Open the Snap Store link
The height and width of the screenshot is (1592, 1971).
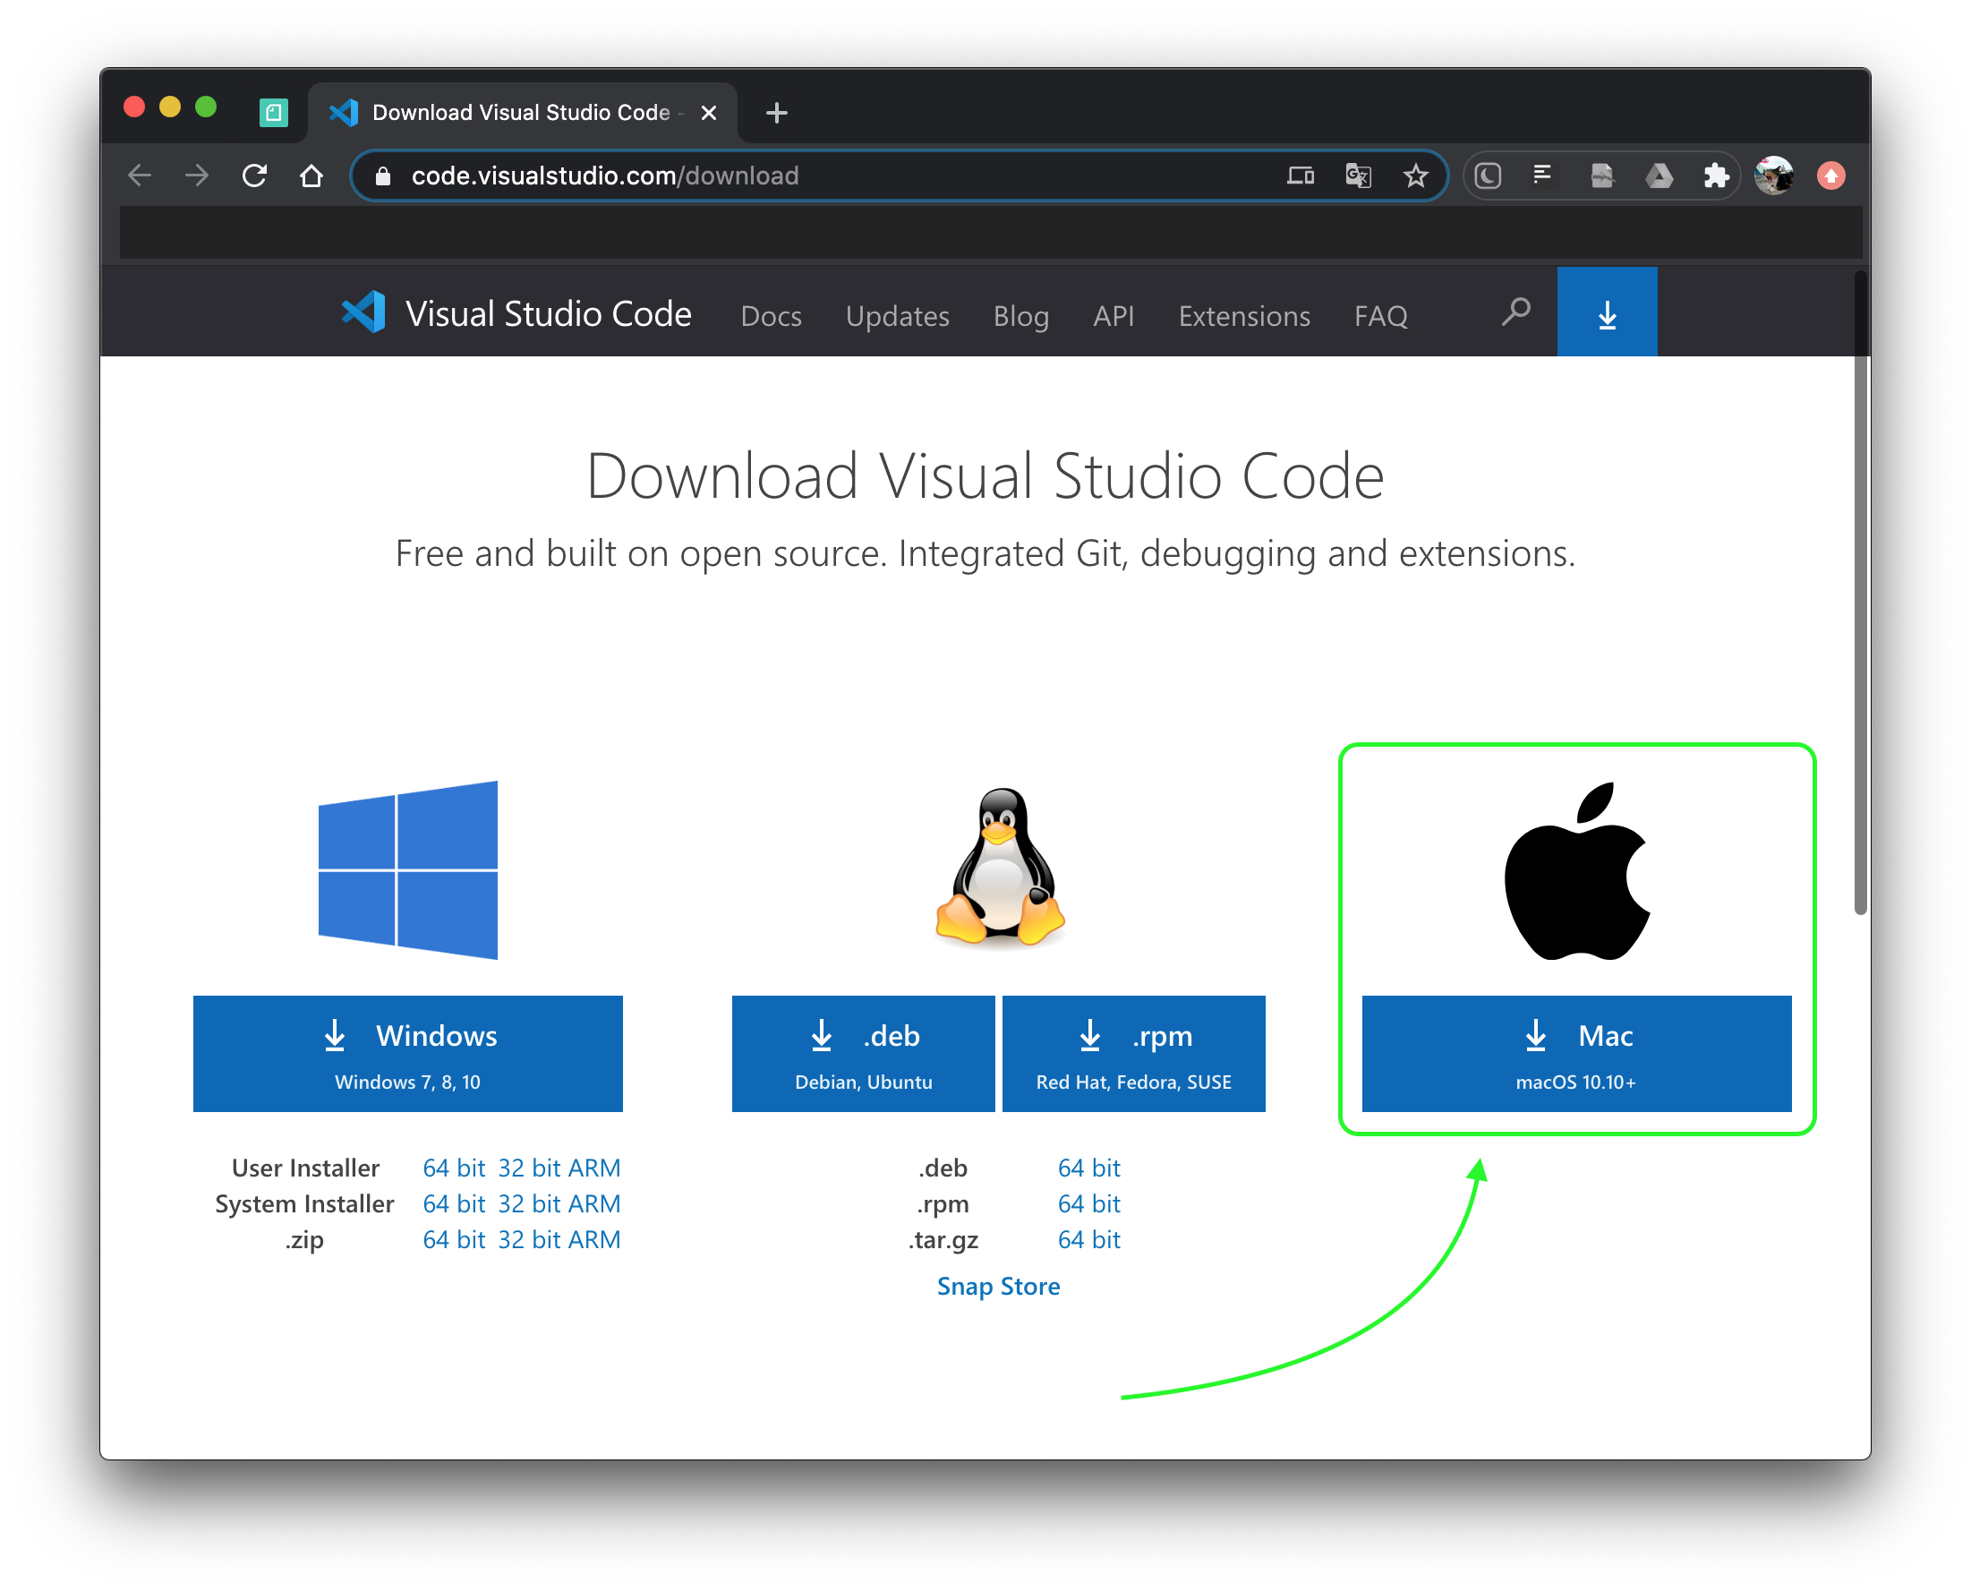998,1286
